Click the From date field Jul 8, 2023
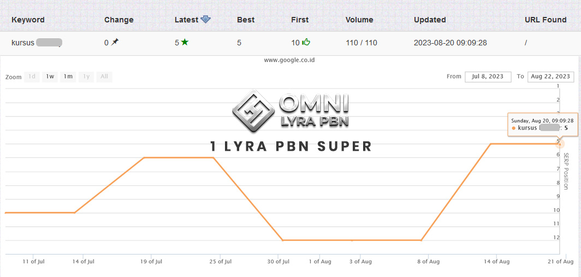The width and height of the screenshot is (581, 277). pyautogui.click(x=488, y=76)
